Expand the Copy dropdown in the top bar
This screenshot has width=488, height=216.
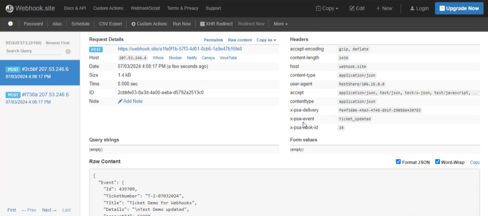327,8
